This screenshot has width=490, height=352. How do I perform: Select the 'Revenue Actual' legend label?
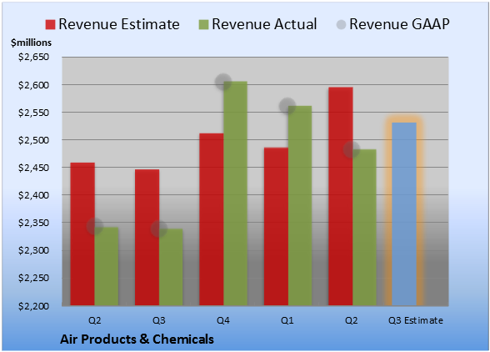[264, 24]
